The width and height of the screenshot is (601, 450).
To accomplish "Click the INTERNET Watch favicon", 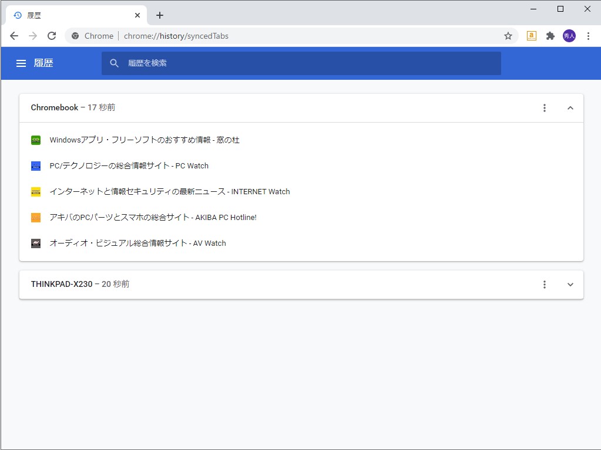I will [x=36, y=191].
